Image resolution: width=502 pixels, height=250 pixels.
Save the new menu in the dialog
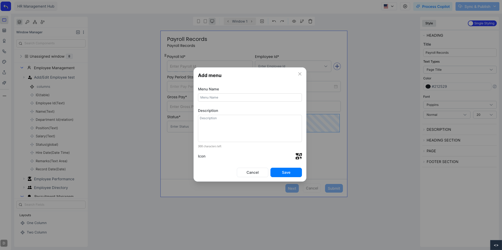tap(286, 172)
